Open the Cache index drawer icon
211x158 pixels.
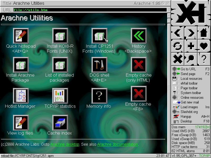60,123
